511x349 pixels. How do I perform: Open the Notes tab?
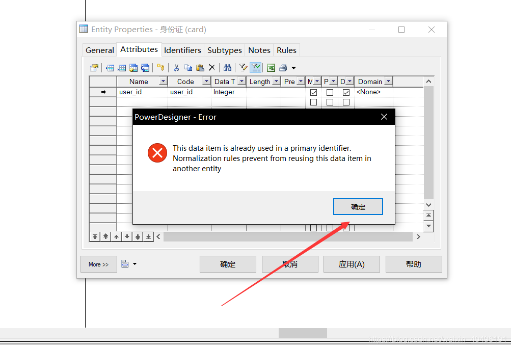[x=259, y=50]
